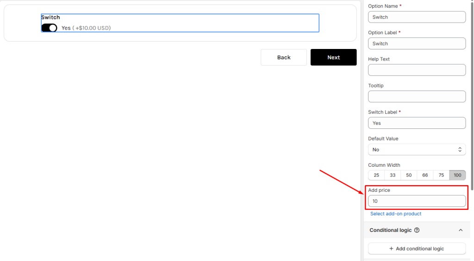The height and width of the screenshot is (261, 474).
Task: Click the Help Text input box
Action: tap(417, 70)
